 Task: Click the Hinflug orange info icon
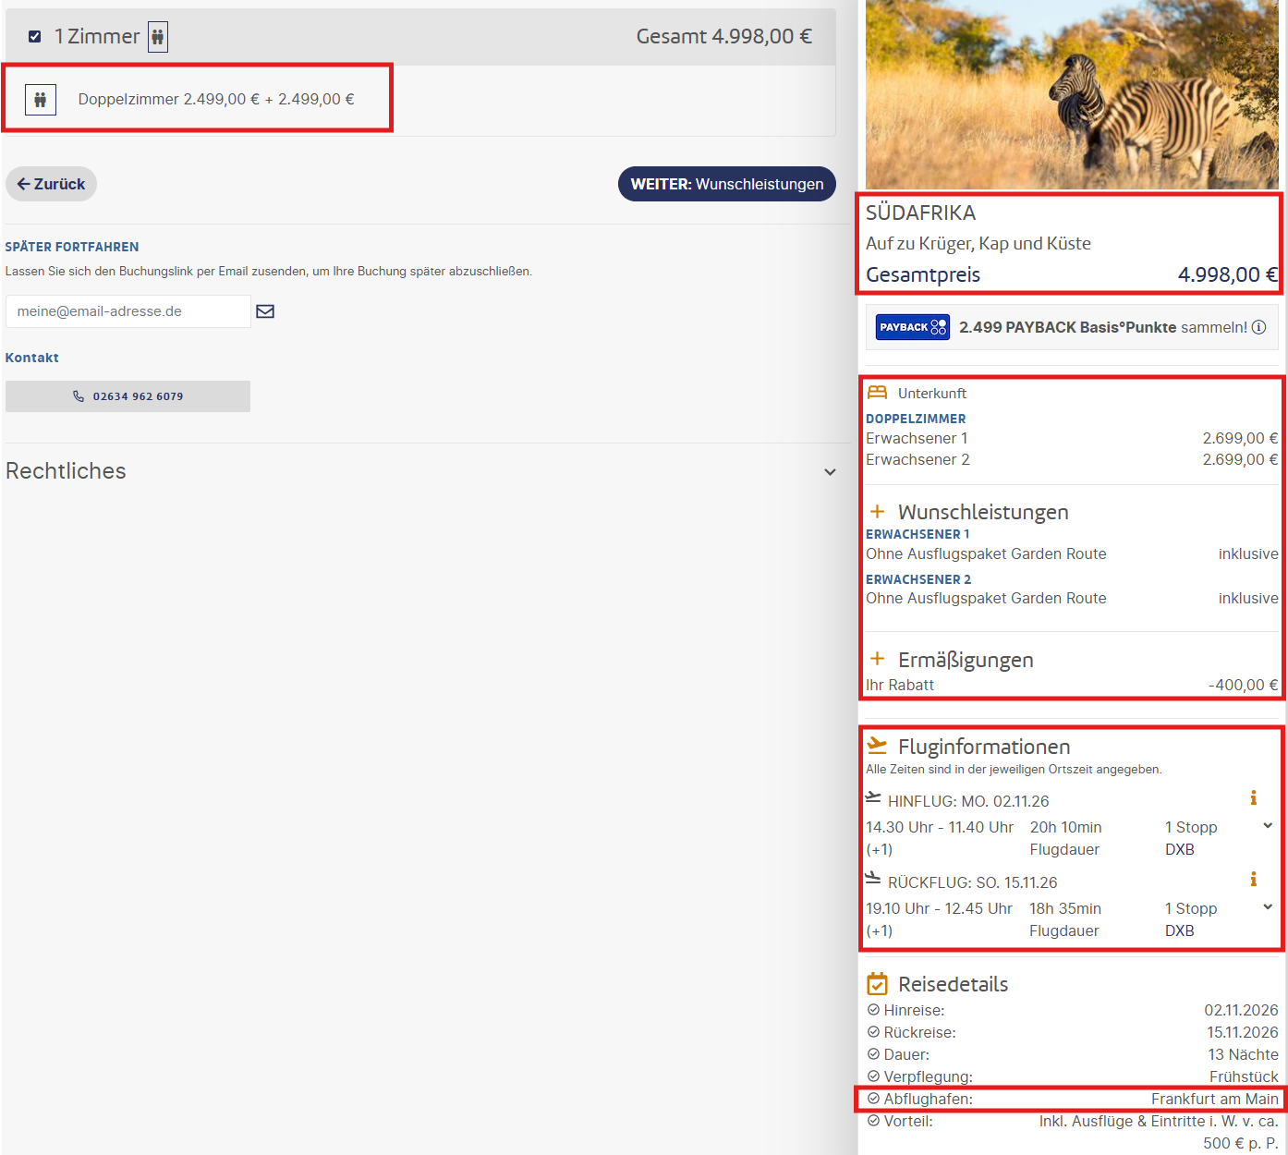(1253, 797)
